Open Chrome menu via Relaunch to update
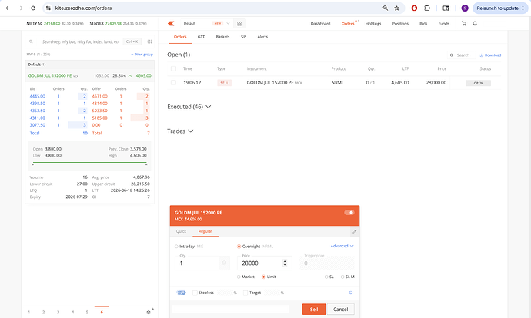 pos(500,8)
